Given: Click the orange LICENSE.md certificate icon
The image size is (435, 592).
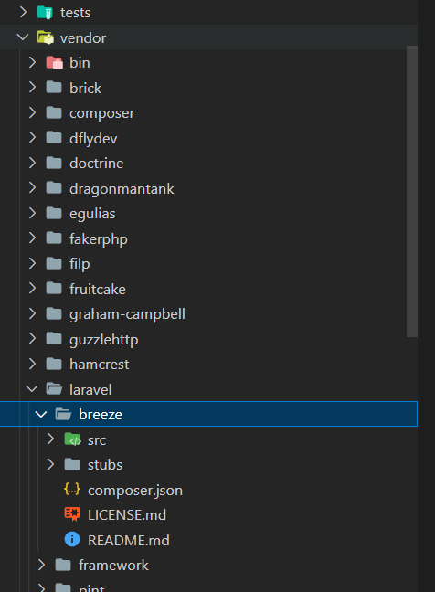Looking at the screenshot, I should 72,514.
